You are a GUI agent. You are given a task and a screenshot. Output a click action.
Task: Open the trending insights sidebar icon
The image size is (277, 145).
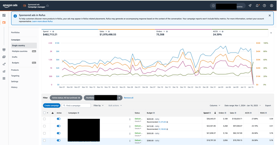4,64
